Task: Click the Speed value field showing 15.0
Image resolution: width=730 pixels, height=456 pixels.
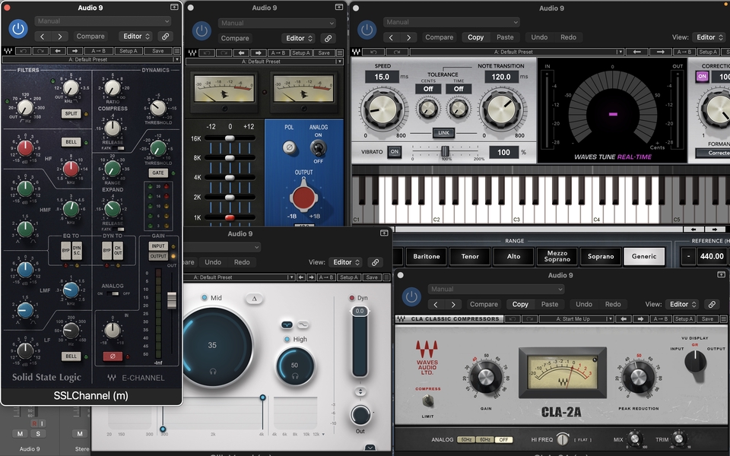Action: pos(382,77)
